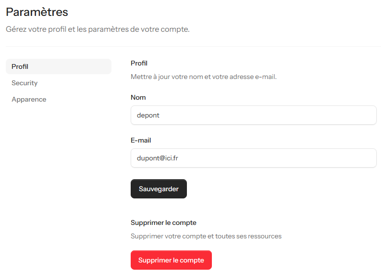Go to the Apparence settings tab
381x275 pixels.
click(29, 99)
